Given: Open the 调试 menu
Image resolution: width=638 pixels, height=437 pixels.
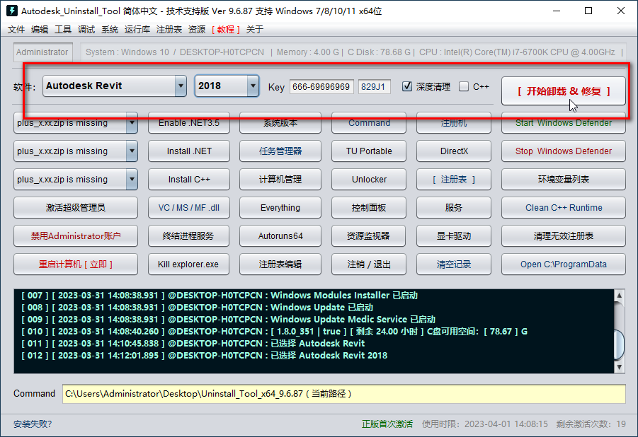Looking at the screenshot, I should [86, 29].
